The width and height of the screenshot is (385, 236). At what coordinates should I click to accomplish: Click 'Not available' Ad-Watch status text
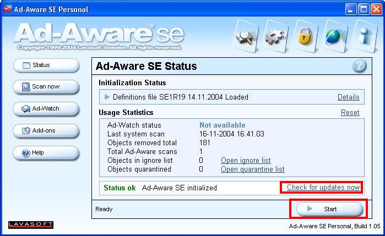[x=222, y=125]
